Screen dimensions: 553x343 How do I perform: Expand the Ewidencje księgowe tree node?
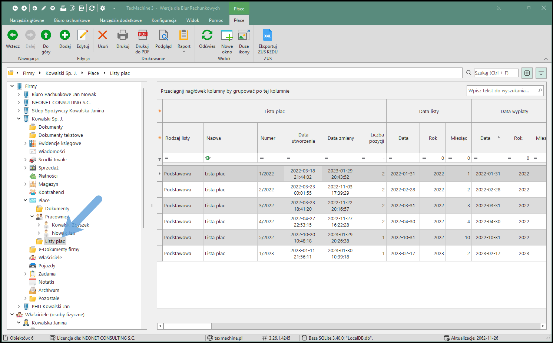tap(26, 144)
